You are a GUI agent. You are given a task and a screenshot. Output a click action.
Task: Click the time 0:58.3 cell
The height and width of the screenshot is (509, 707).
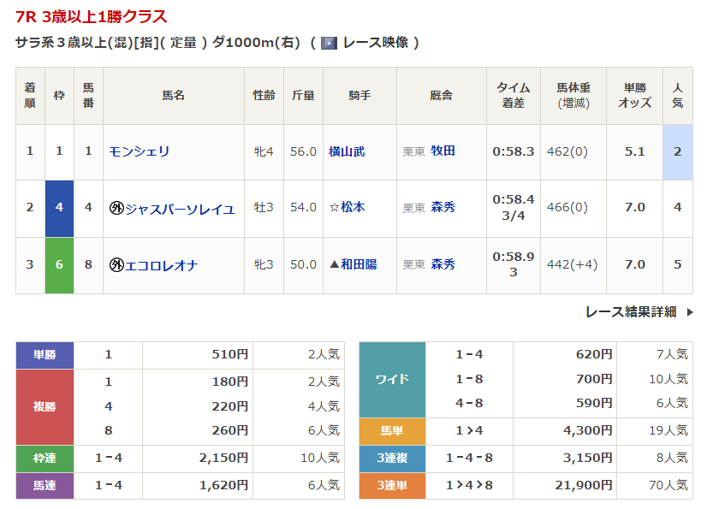click(x=514, y=151)
